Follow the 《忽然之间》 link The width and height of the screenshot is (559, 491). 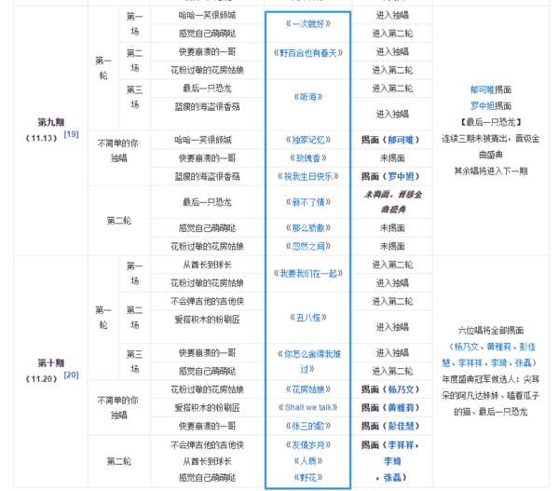click(308, 246)
